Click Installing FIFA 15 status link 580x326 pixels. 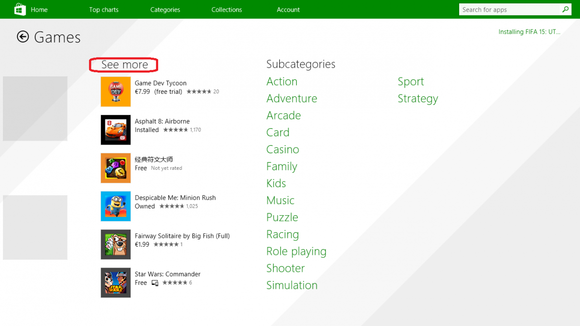pos(529,32)
